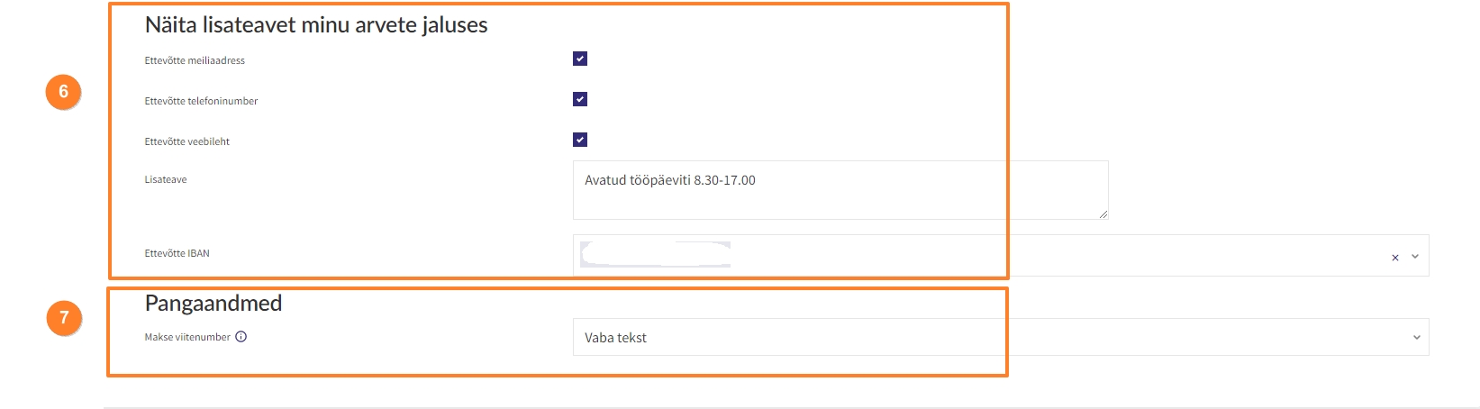
Task: Uncheck the Ettevõtte meiliaadress checkbox
Action: 580,59
